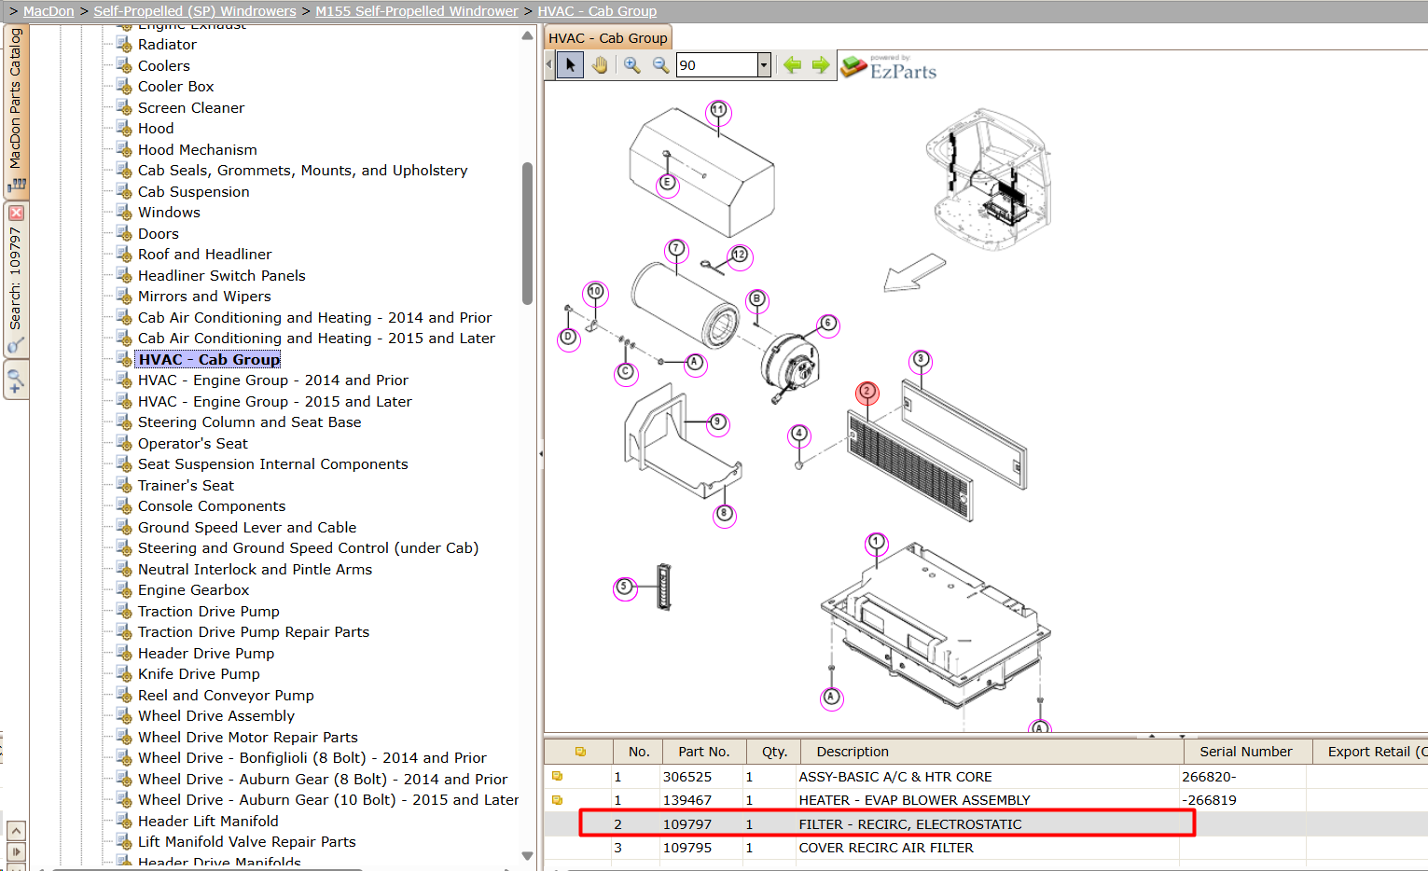Select the arrow pointer tool
Screen dimensions: 1428x871
pyautogui.click(x=570, y=65)
